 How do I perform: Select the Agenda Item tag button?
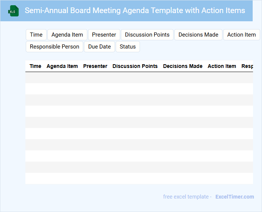67,35
